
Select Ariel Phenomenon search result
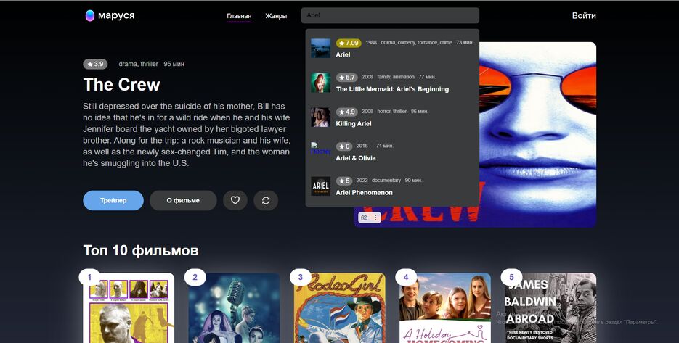392,186
